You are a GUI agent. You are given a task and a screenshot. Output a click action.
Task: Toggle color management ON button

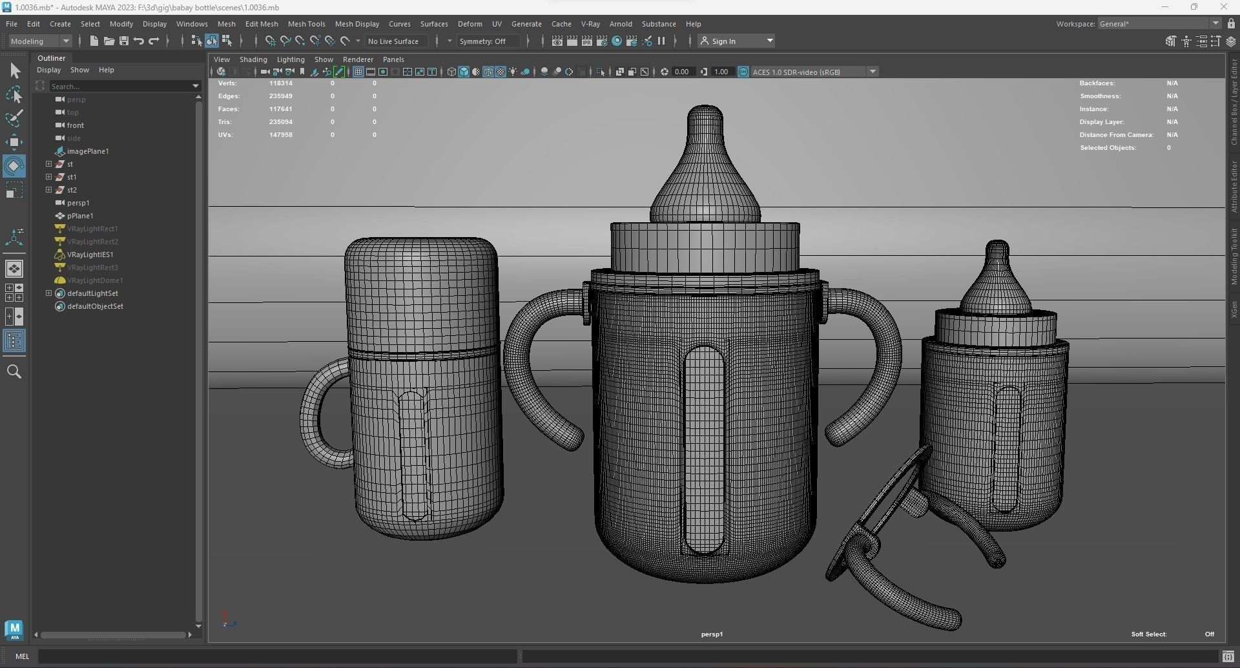point(743,72)
